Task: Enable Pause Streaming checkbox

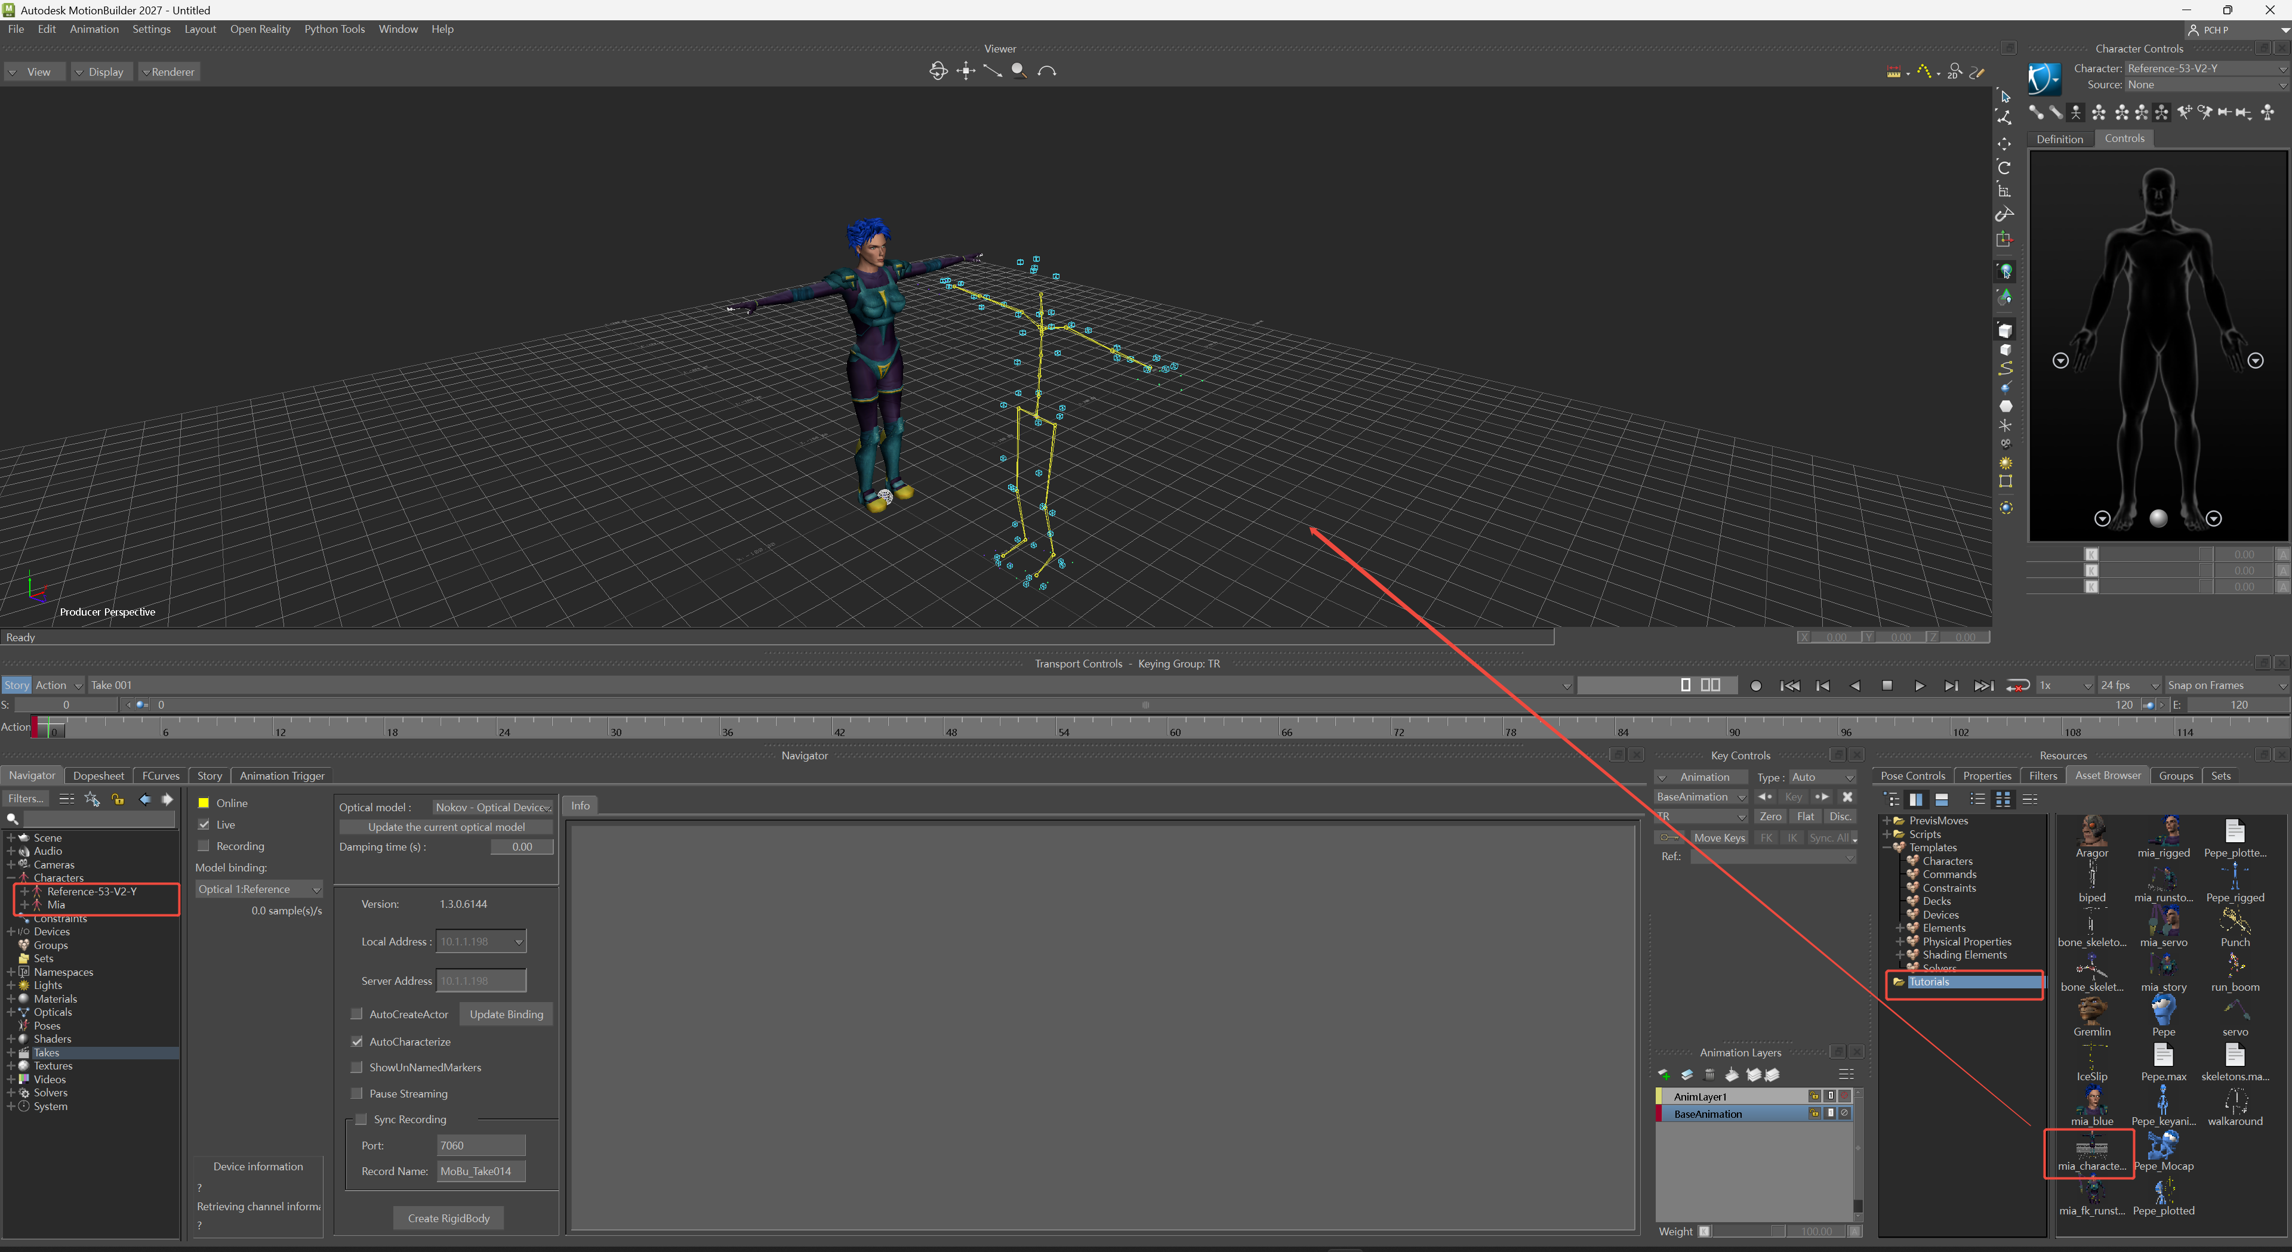Action: coord(357,1094)
